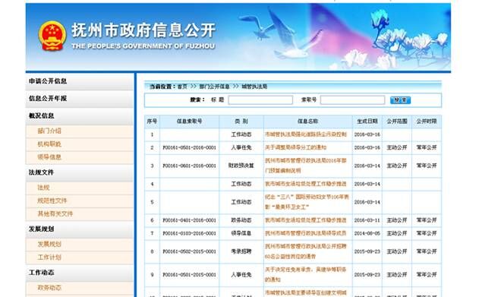The height and width of the screenshot is (297, 501).
Task: Open 规范性文件 sidebar item
Action: 52,201
